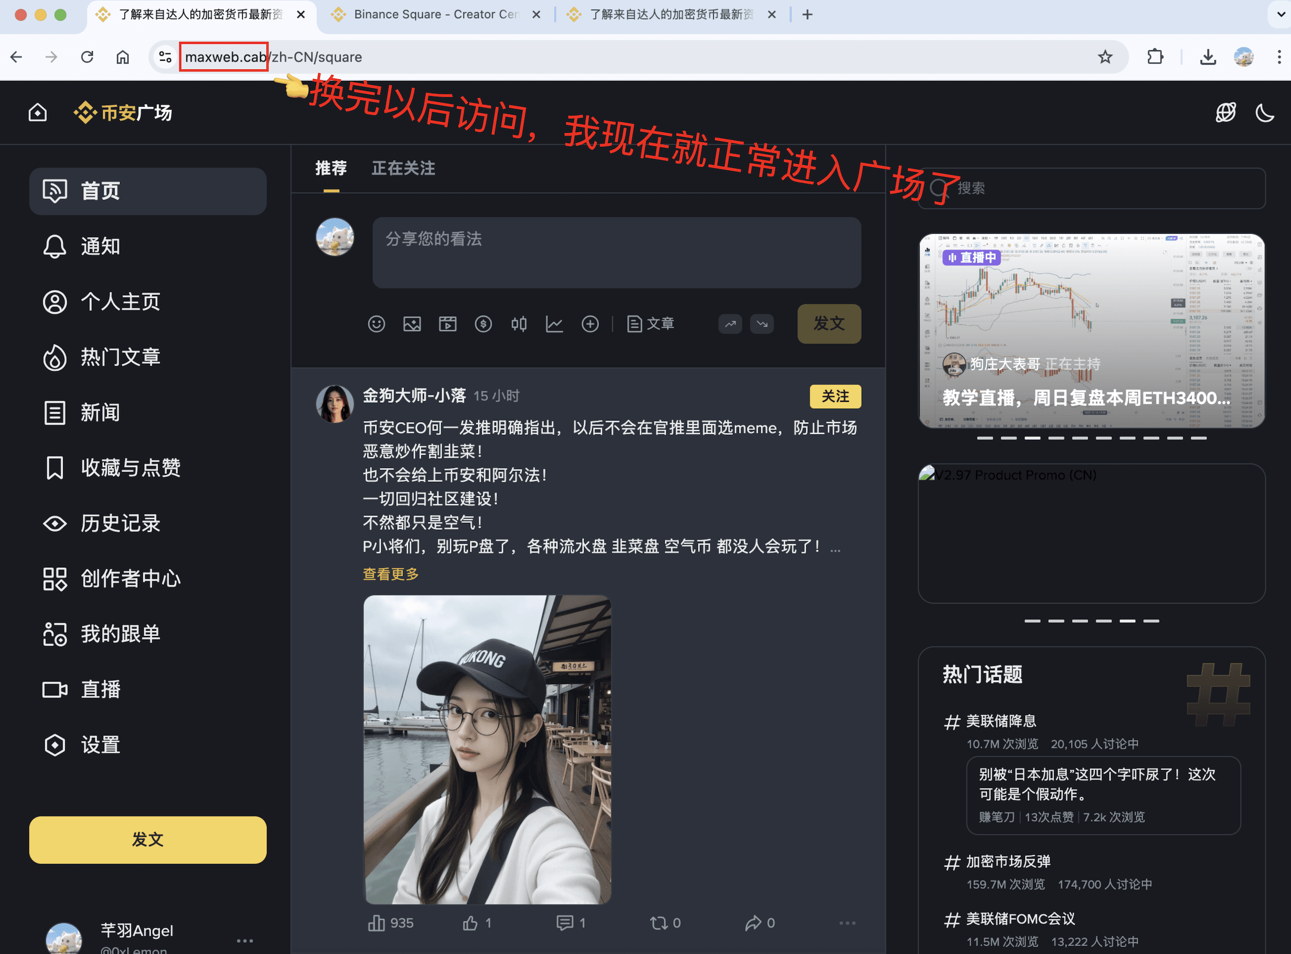Select bullish trend-up tag toggle in composer

tap(730, 324)
